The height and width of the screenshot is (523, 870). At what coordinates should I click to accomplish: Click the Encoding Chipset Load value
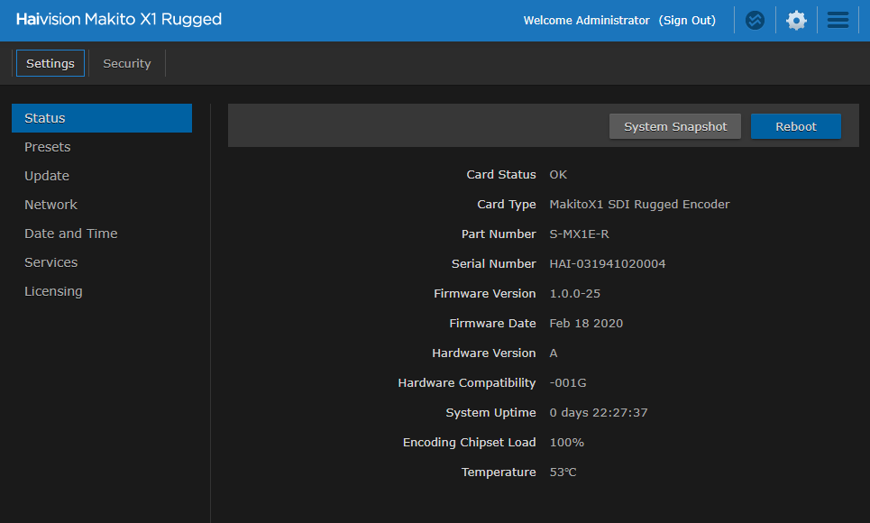coord(566,442)
